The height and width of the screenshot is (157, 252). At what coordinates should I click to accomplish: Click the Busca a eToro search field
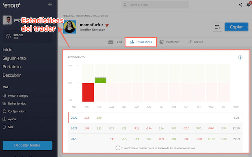point(155,5)
